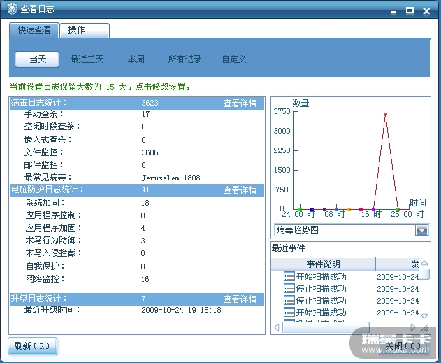Select the 最近三天 time range
The width and height of the screenshot is (441, 363).
[87, 59]
